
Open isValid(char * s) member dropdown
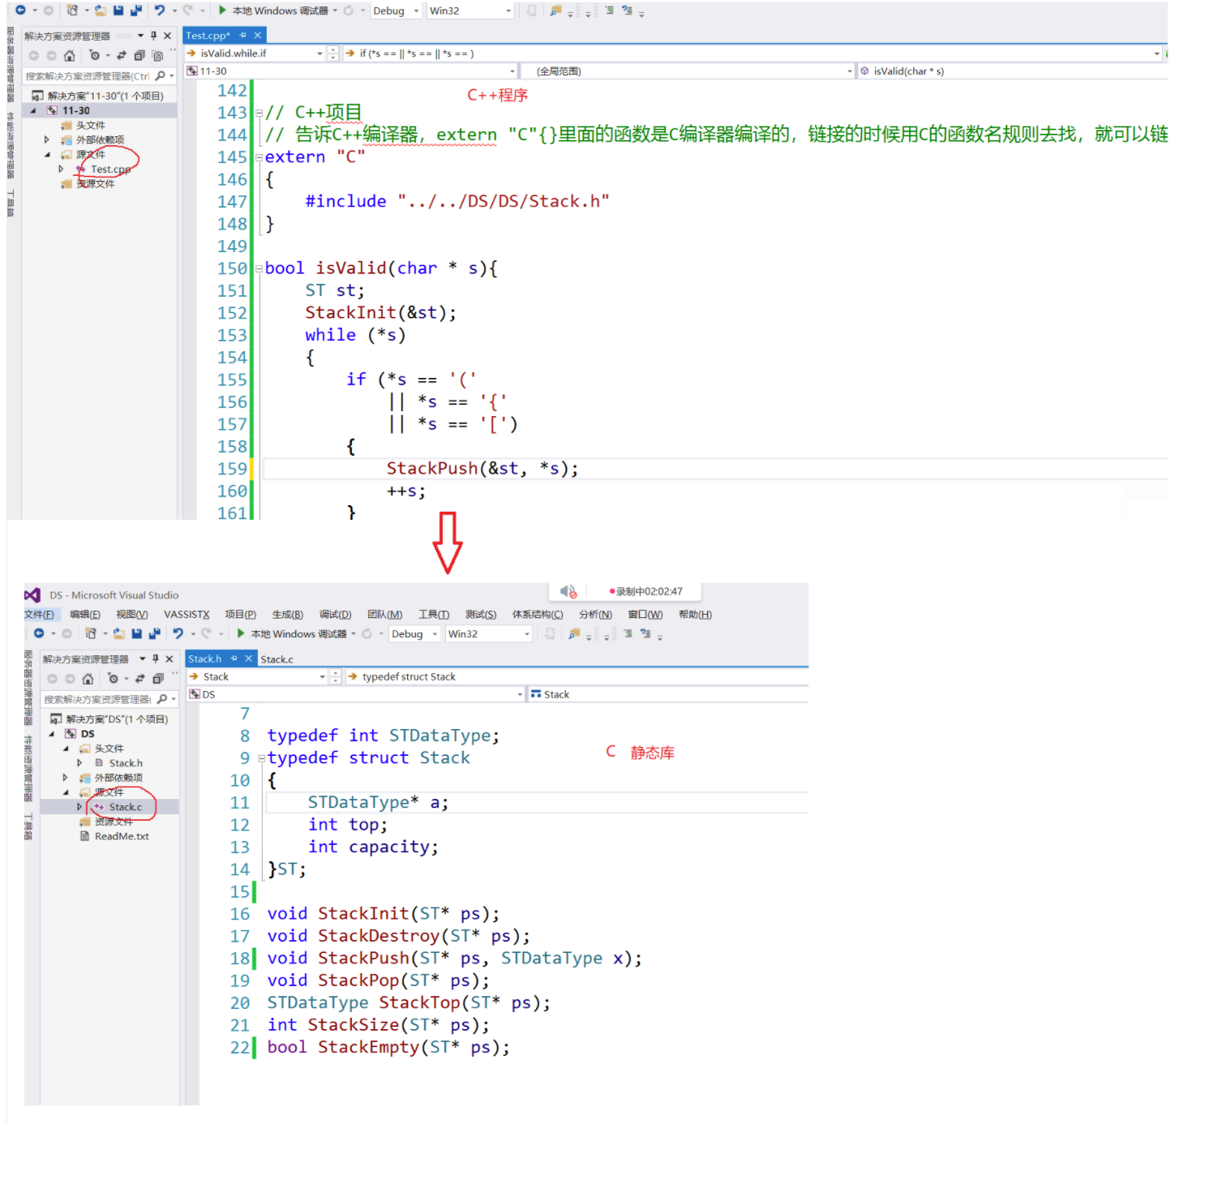point(1014,71)
